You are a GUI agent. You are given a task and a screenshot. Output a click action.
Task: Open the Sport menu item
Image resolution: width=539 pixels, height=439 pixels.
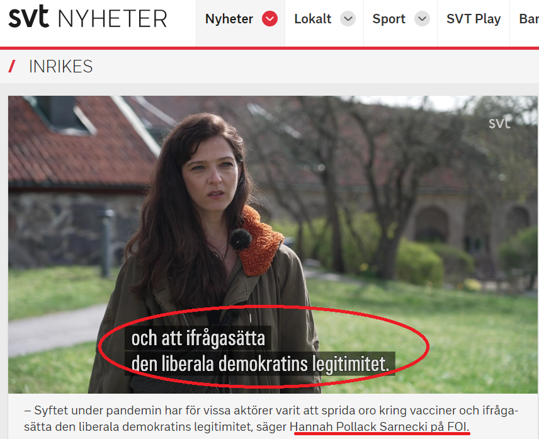click(389, 19)
